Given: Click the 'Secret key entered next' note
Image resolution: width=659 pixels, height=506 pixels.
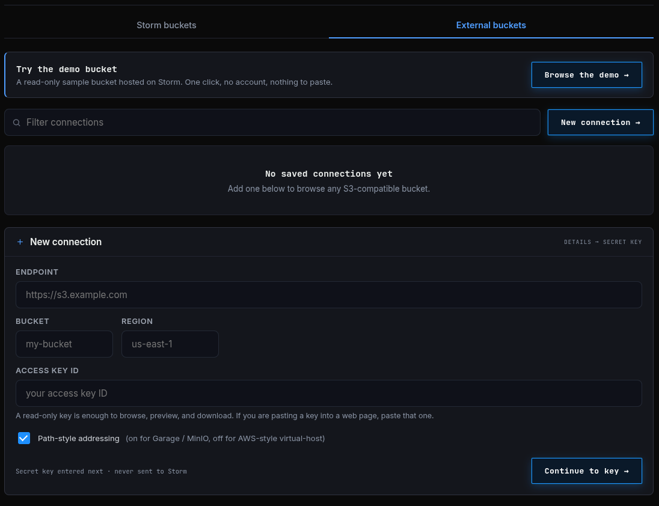Looking at the screenshot, I should point(101,471).
